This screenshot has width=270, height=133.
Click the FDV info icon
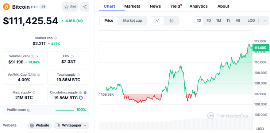coord(72,56)
